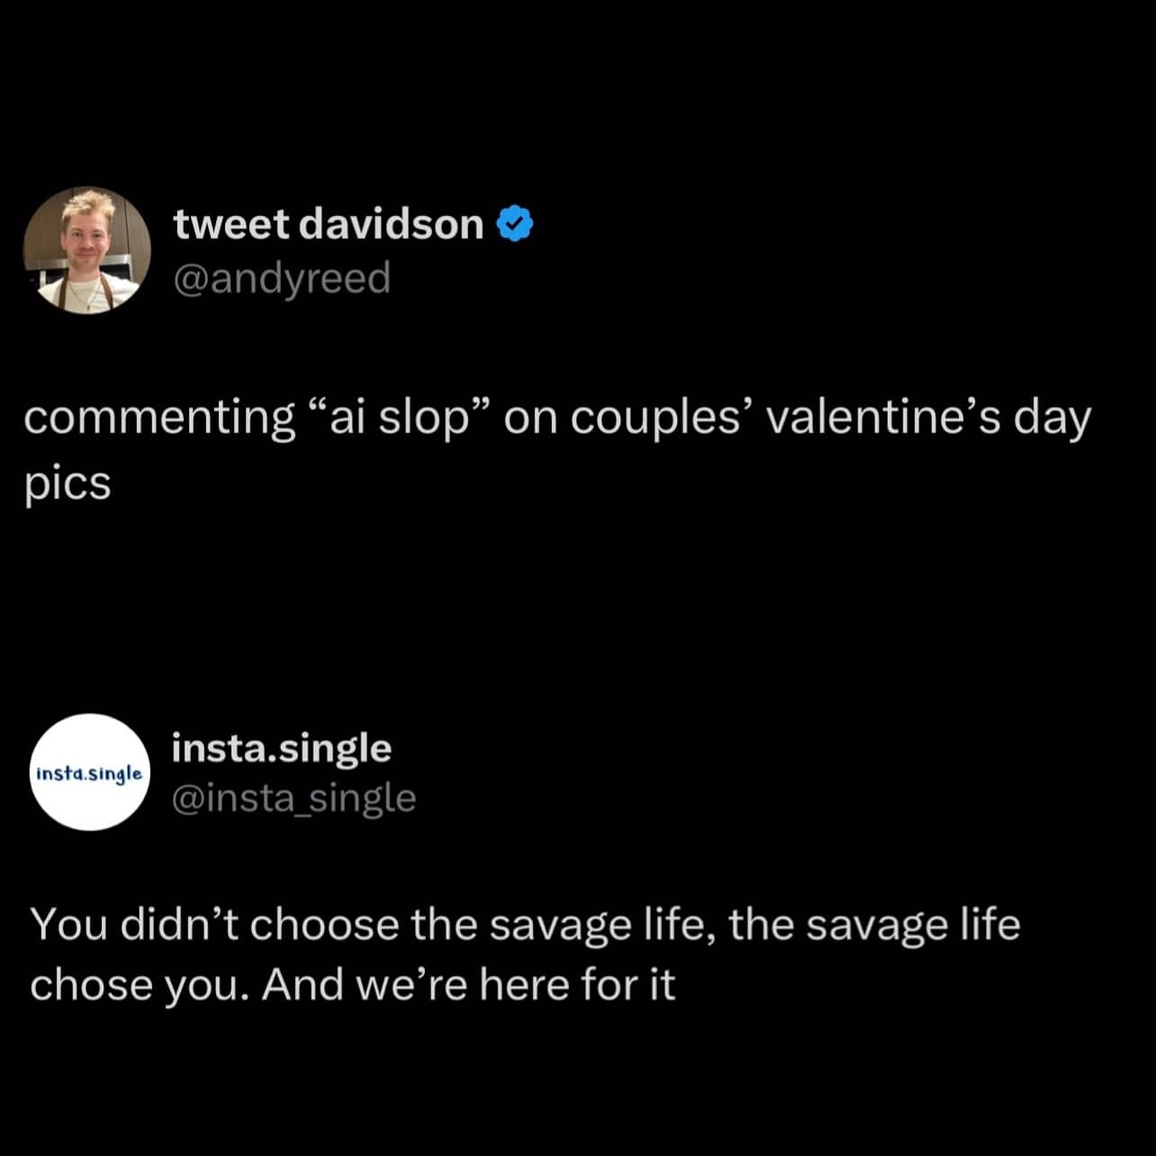Viewport: 1156px width, 1156px height.
Task: Click the "tweet davidson" display name
Action: (328, 224)
